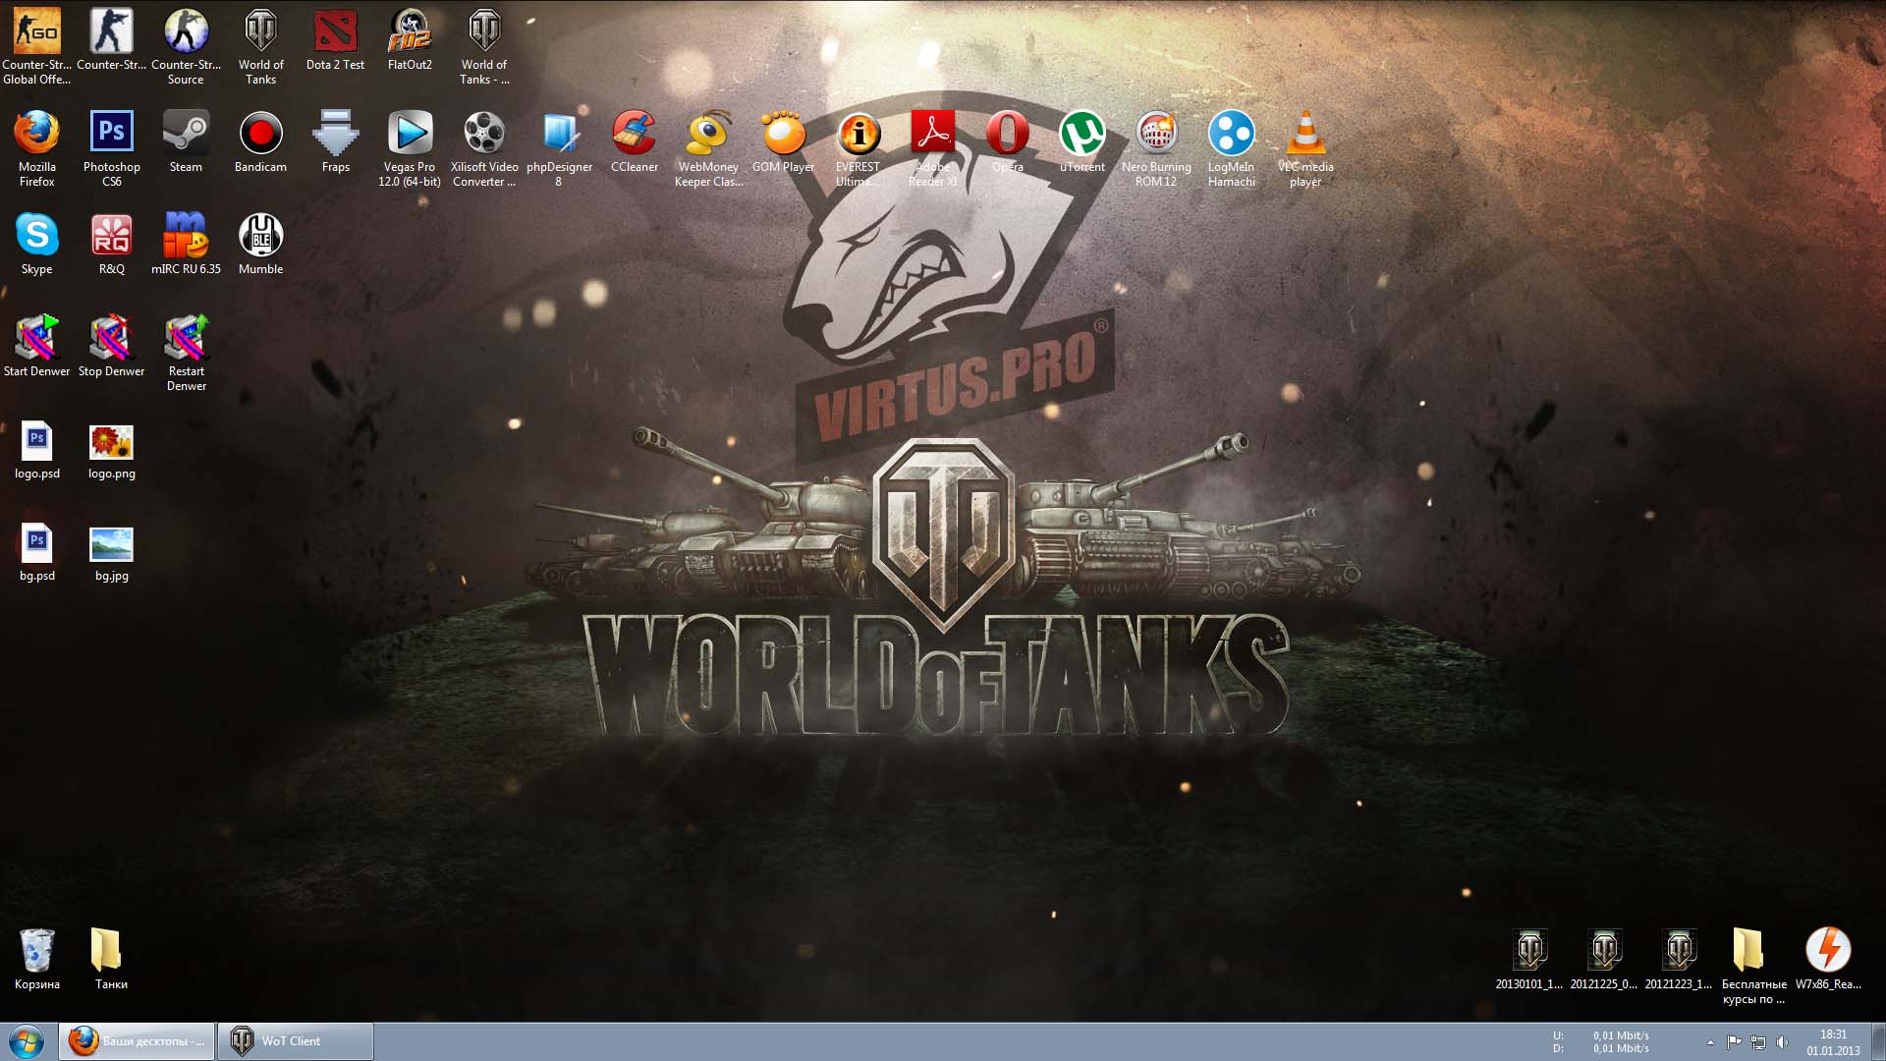This screenshot has height=1061, width=1886.
Task: Click the volume speaker tray icon
Action: point(1782,1042)
